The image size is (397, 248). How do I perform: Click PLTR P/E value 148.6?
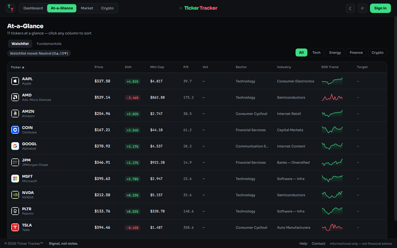(188, 211)
